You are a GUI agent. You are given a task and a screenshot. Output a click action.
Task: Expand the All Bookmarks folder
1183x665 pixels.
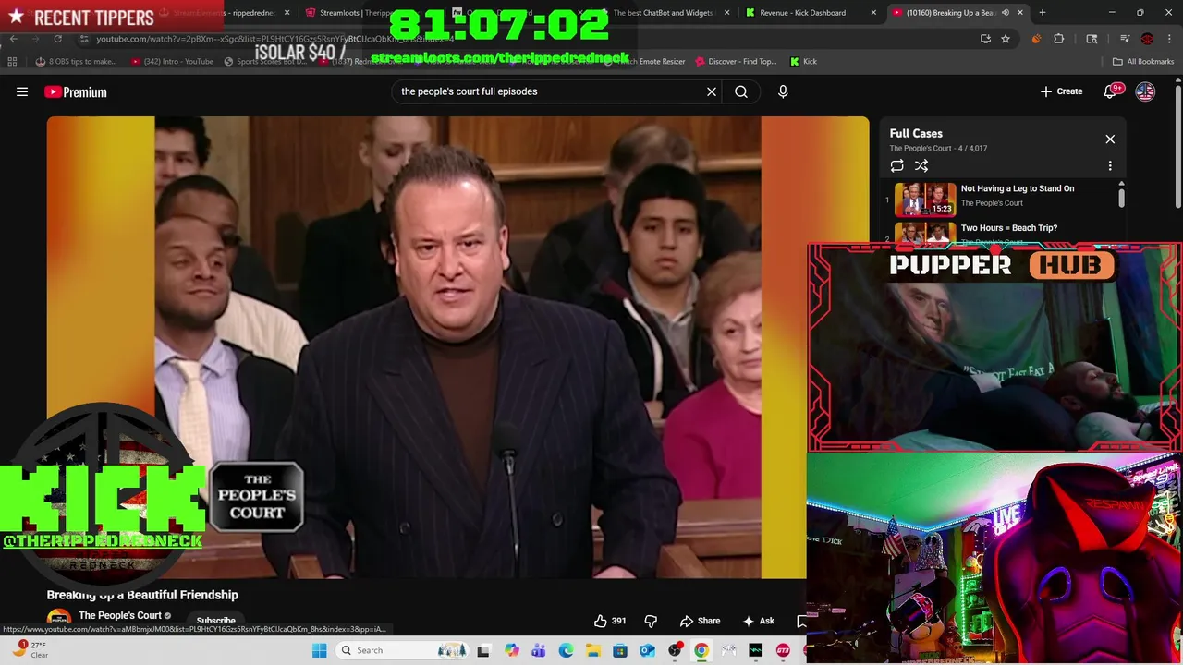(1143, 62)
